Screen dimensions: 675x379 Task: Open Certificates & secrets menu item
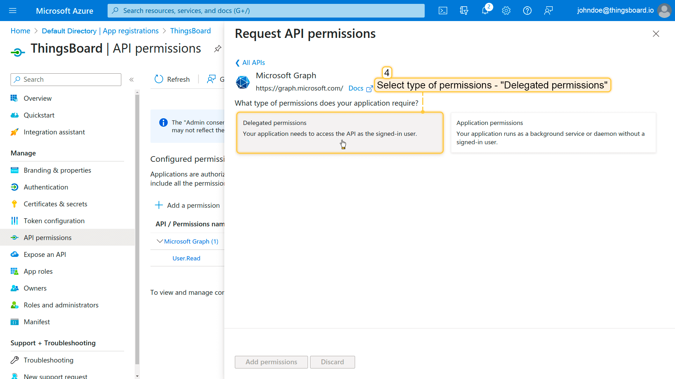(55, 204)
